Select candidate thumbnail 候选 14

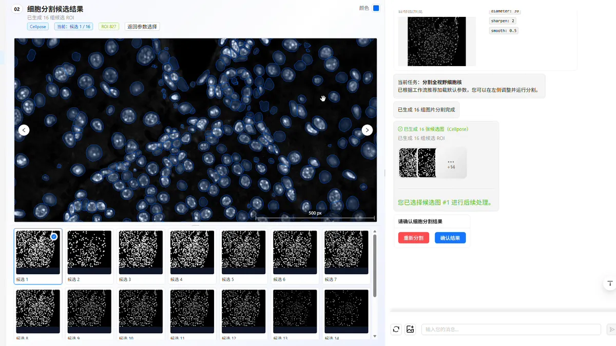click(x=346, y=314)
